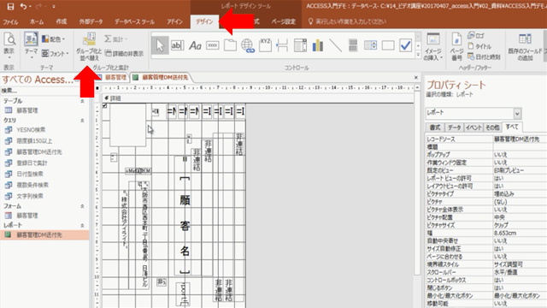Switch to the 作成 ribbon tab

pyautogui.click(x=62, y=21)
